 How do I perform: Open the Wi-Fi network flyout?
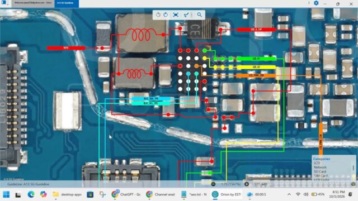(x=298, y=194)
